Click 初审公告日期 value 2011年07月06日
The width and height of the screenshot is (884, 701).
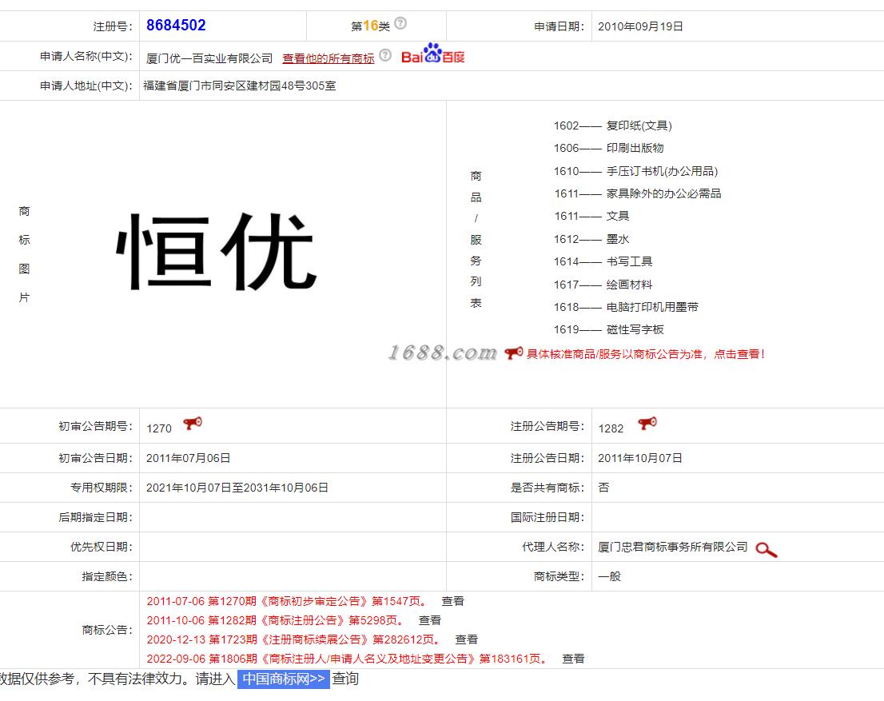click(x=189, y=458)
